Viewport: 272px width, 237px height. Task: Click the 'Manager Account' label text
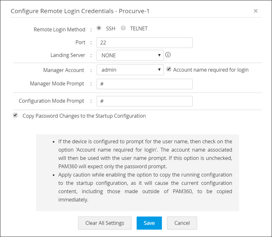pyautogui.click(x=64, y=70)
